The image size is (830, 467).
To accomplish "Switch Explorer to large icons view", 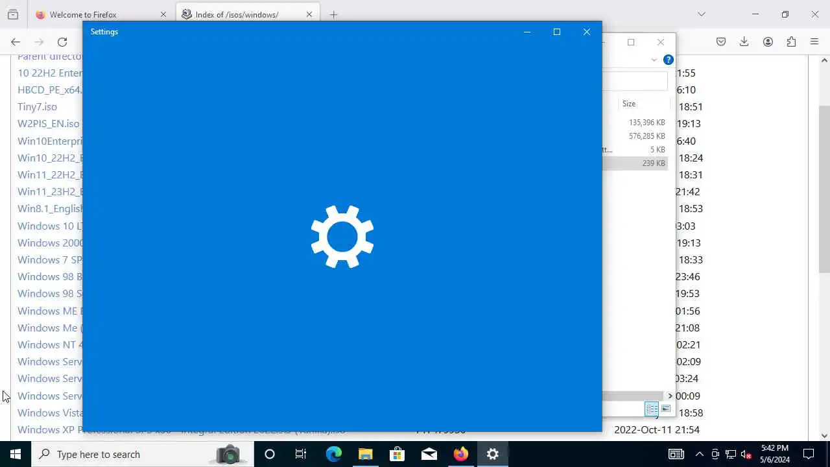I will tap(666, 409).
